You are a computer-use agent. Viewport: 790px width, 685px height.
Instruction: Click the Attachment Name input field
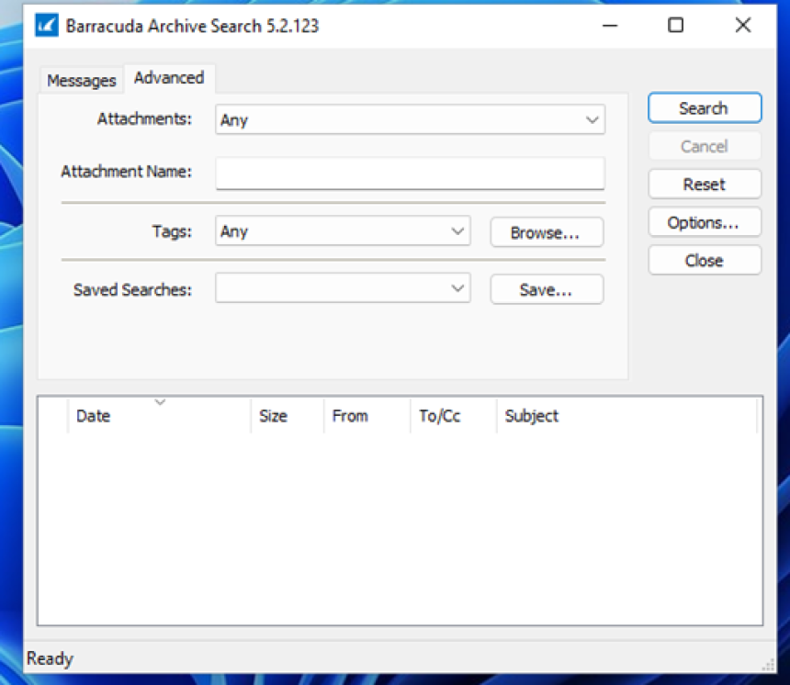click(410, 173)
